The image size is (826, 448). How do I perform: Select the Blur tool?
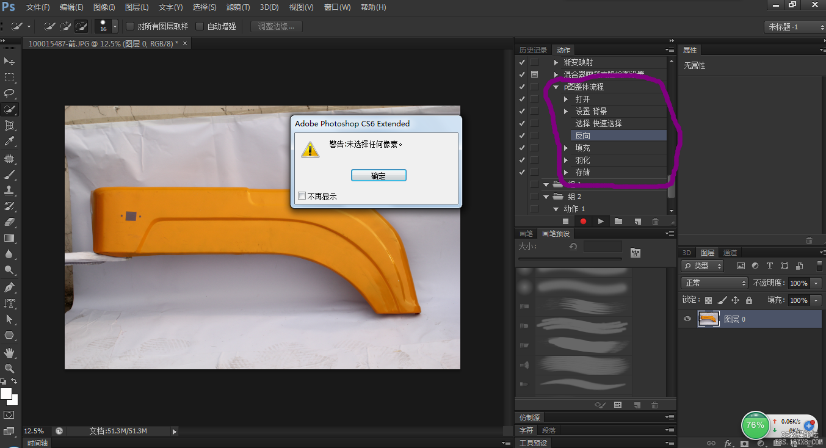9,254
